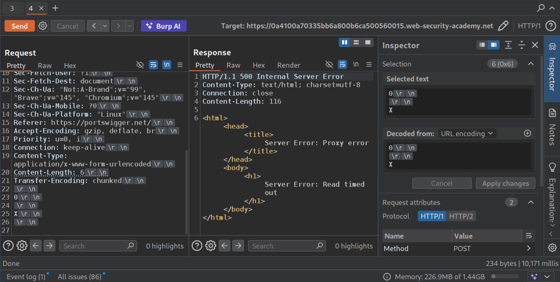The height and width of the screenshot is (282, 560).
Task: Click the Send request button
Action: pyautogui.click(x=20, y=26)
